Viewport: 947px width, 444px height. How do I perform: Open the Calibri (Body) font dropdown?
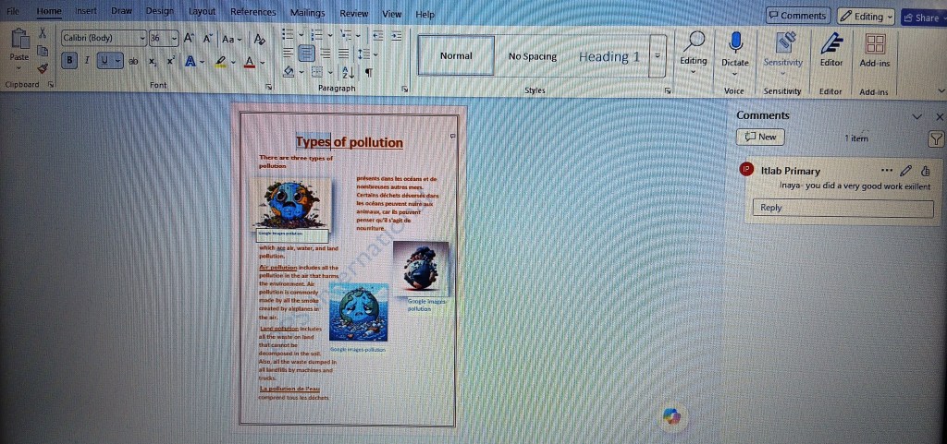tap(142, 38)
